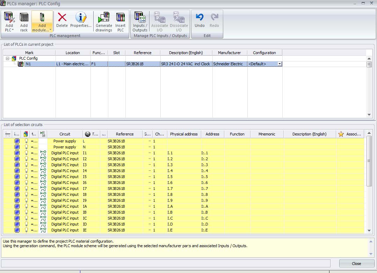
Task: Click the Close button
Action: point(356,264)
